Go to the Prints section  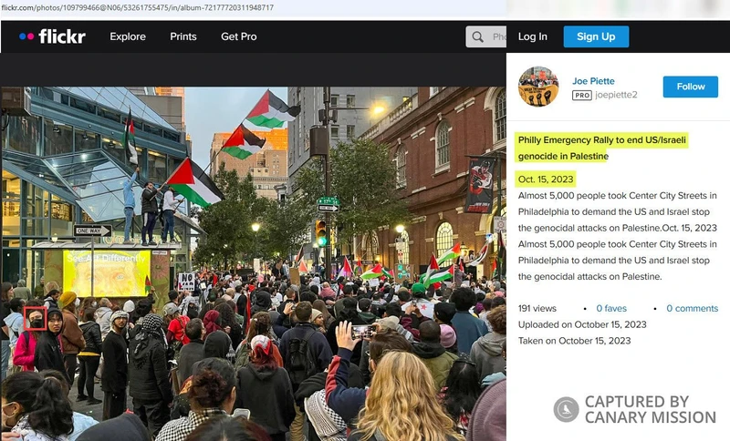183,36
